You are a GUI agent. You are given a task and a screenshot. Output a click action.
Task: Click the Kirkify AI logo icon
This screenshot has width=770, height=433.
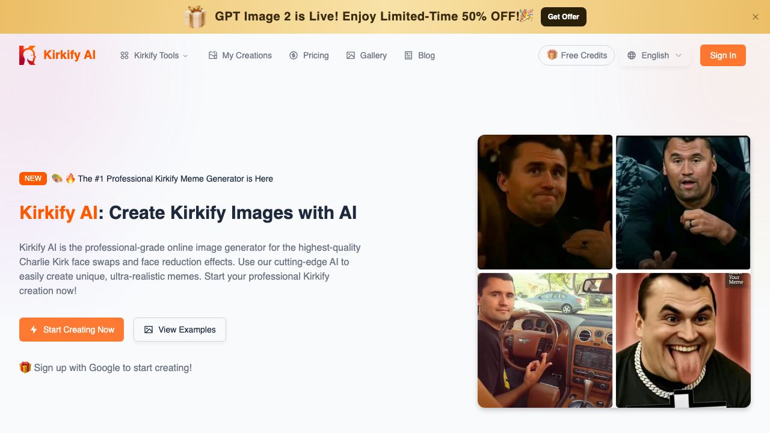click(x=28, y=55)
